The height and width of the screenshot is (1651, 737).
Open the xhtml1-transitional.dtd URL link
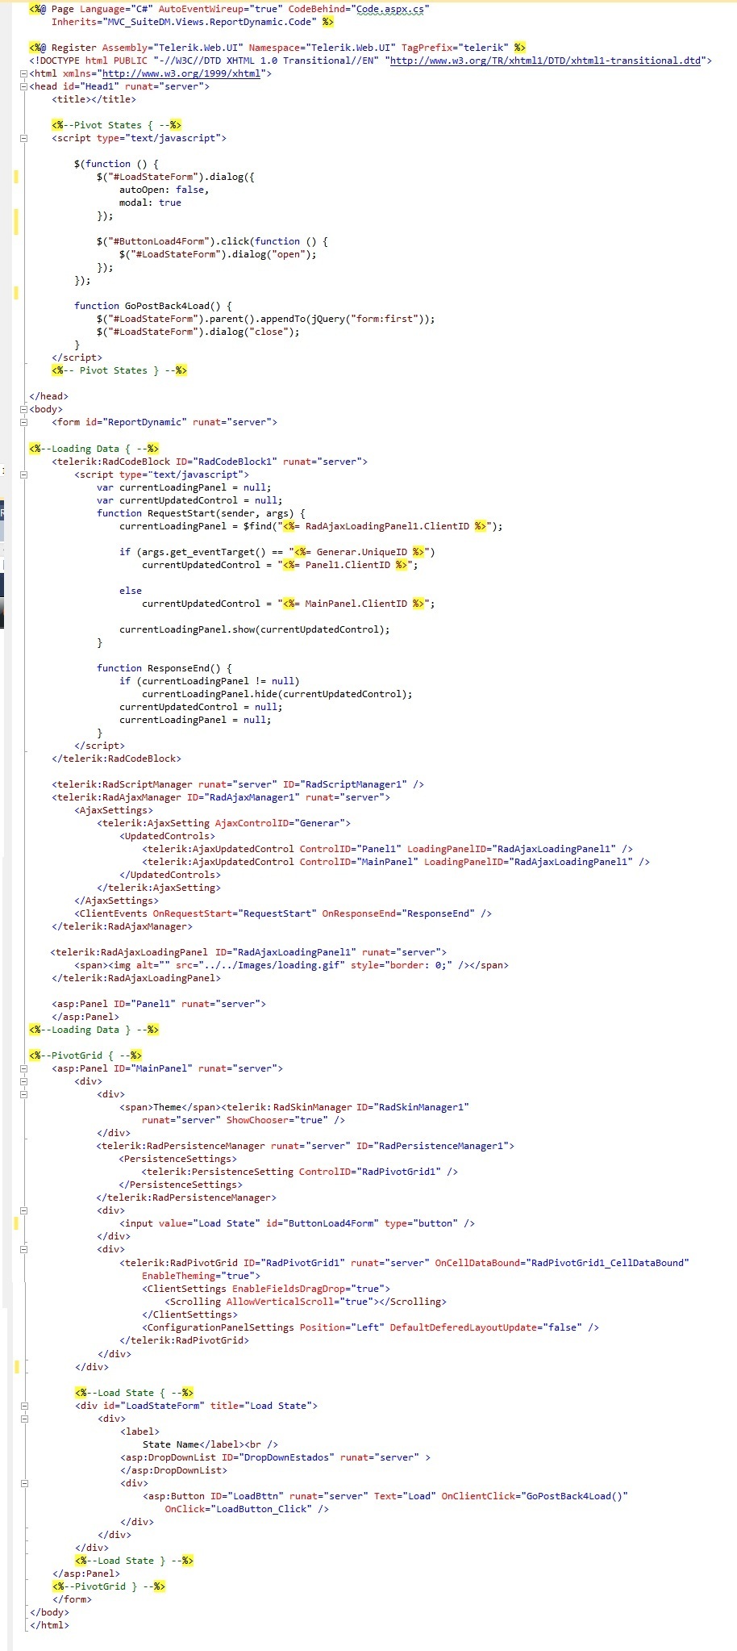click(545, 61)
